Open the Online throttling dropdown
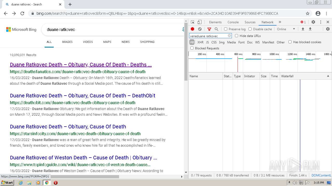 pyautogui.click(x=286, y=29)
